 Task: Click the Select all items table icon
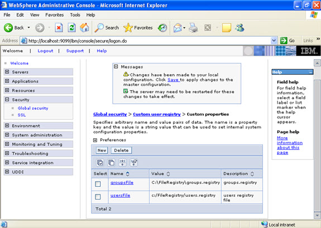100,163
